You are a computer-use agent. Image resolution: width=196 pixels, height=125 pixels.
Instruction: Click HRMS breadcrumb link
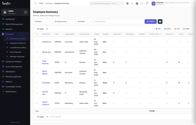click(41, 4)
